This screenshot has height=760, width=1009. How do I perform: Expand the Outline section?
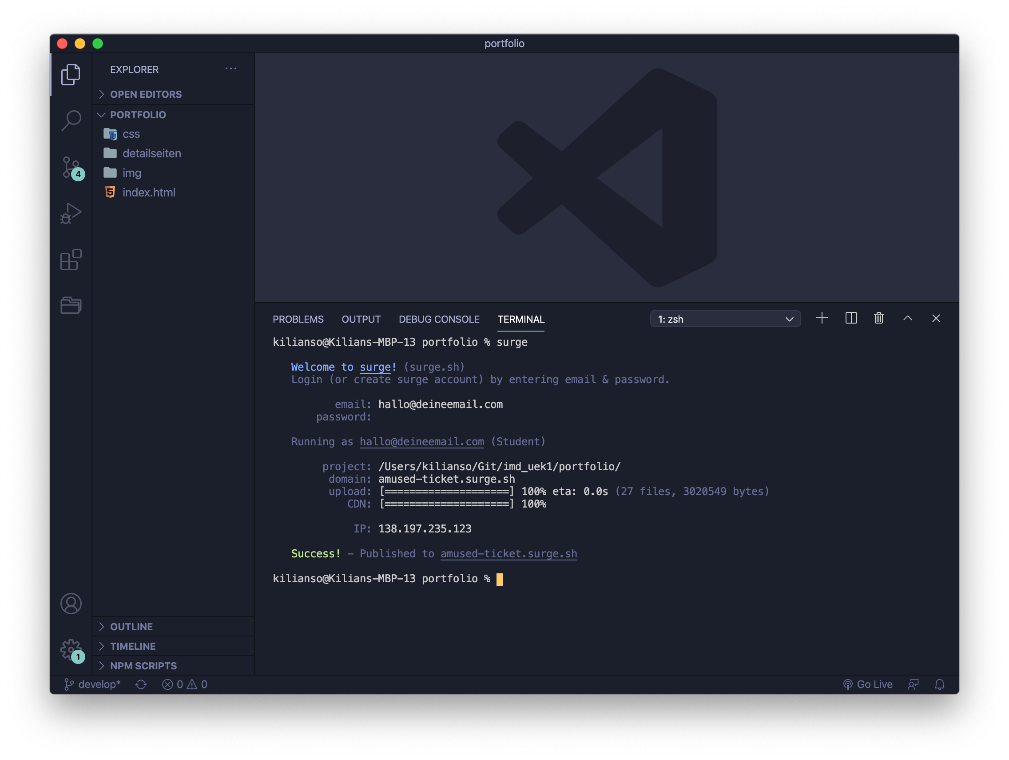[173, 627]
